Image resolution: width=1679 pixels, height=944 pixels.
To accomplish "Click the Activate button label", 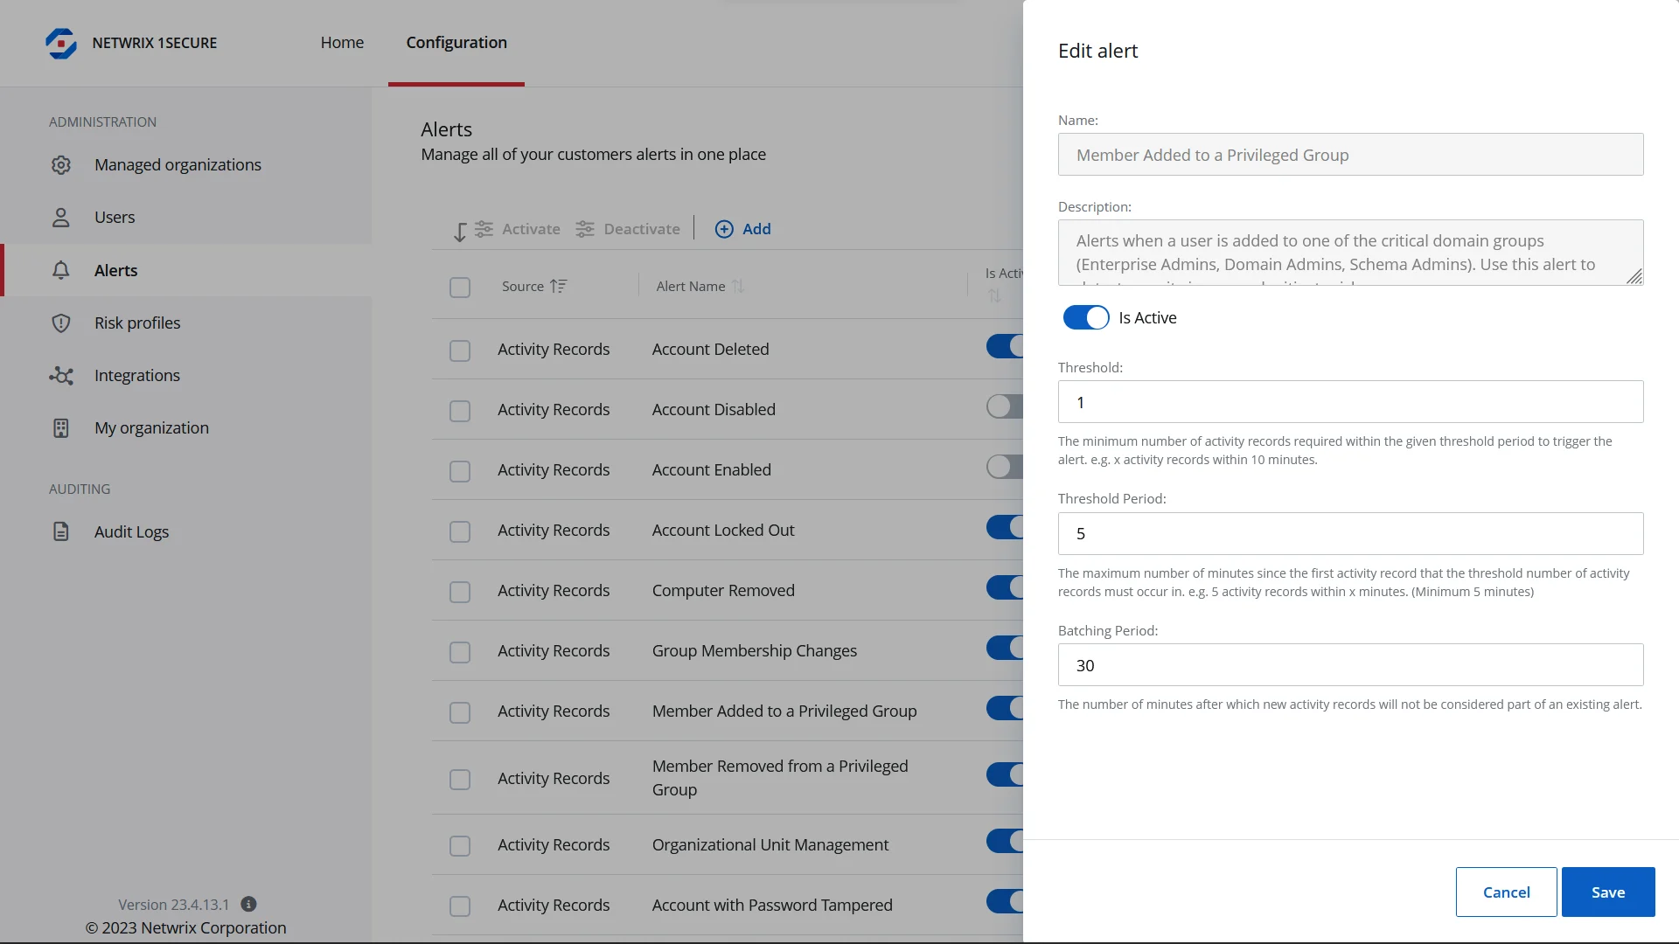I will point(531,229).
